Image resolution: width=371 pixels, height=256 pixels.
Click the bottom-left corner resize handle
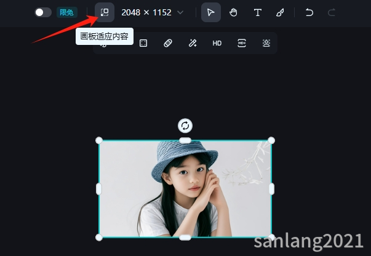[x=99, y=238]
